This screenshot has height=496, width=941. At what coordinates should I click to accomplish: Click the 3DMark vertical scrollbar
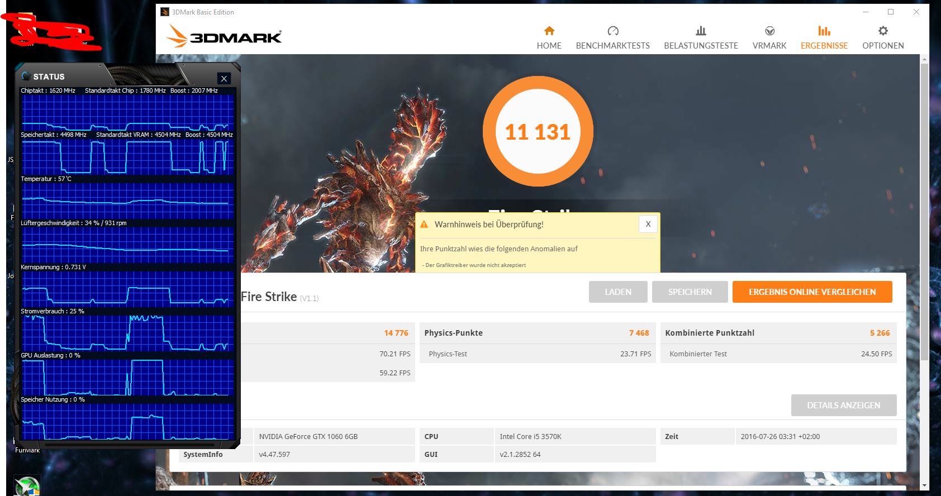tap(924, 212)
